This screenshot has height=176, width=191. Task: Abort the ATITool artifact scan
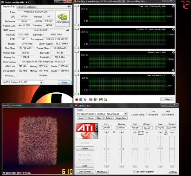click(x=85, y=166)
